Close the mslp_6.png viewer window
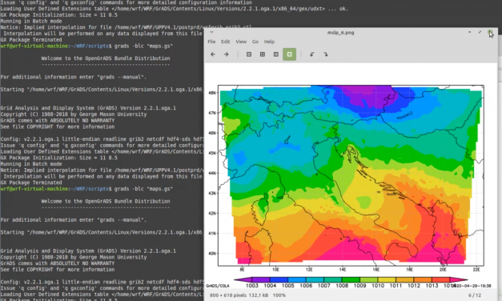 pyautogui.click(x=490, y=32)
